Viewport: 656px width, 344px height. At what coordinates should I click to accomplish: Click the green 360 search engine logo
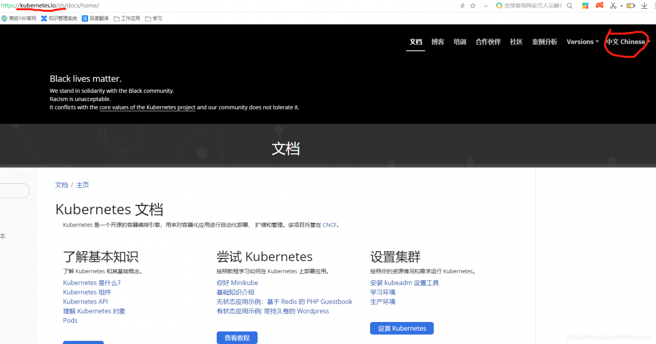tap(499, 6)
